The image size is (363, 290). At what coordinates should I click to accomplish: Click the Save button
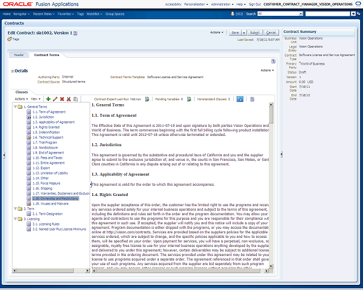click(235, 33)
